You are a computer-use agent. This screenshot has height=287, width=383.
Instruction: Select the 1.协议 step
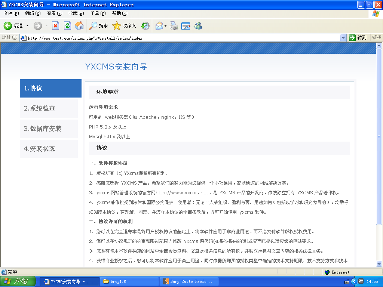50,88
